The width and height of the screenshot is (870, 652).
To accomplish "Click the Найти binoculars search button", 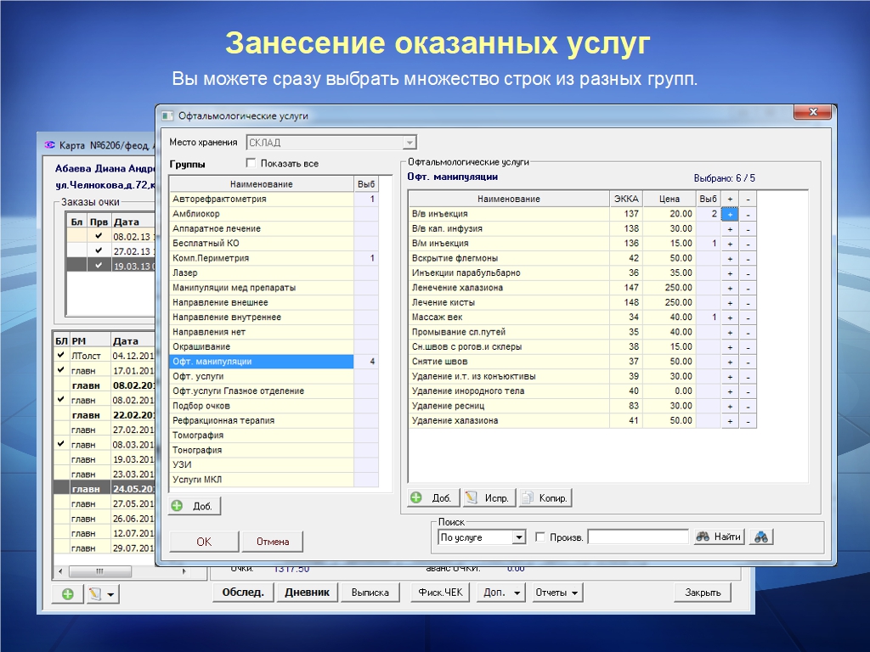I will (719, 537).
